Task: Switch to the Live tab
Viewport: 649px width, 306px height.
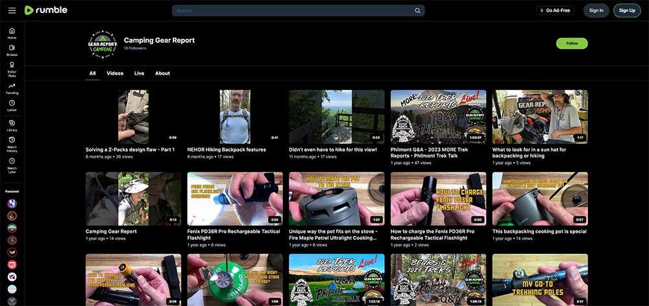Action: tap(139, 73)
